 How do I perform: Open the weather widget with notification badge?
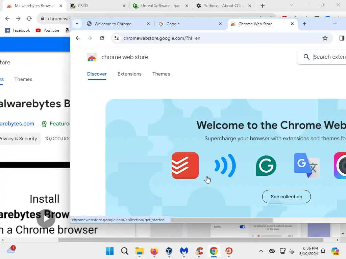[x=11, y=250]
